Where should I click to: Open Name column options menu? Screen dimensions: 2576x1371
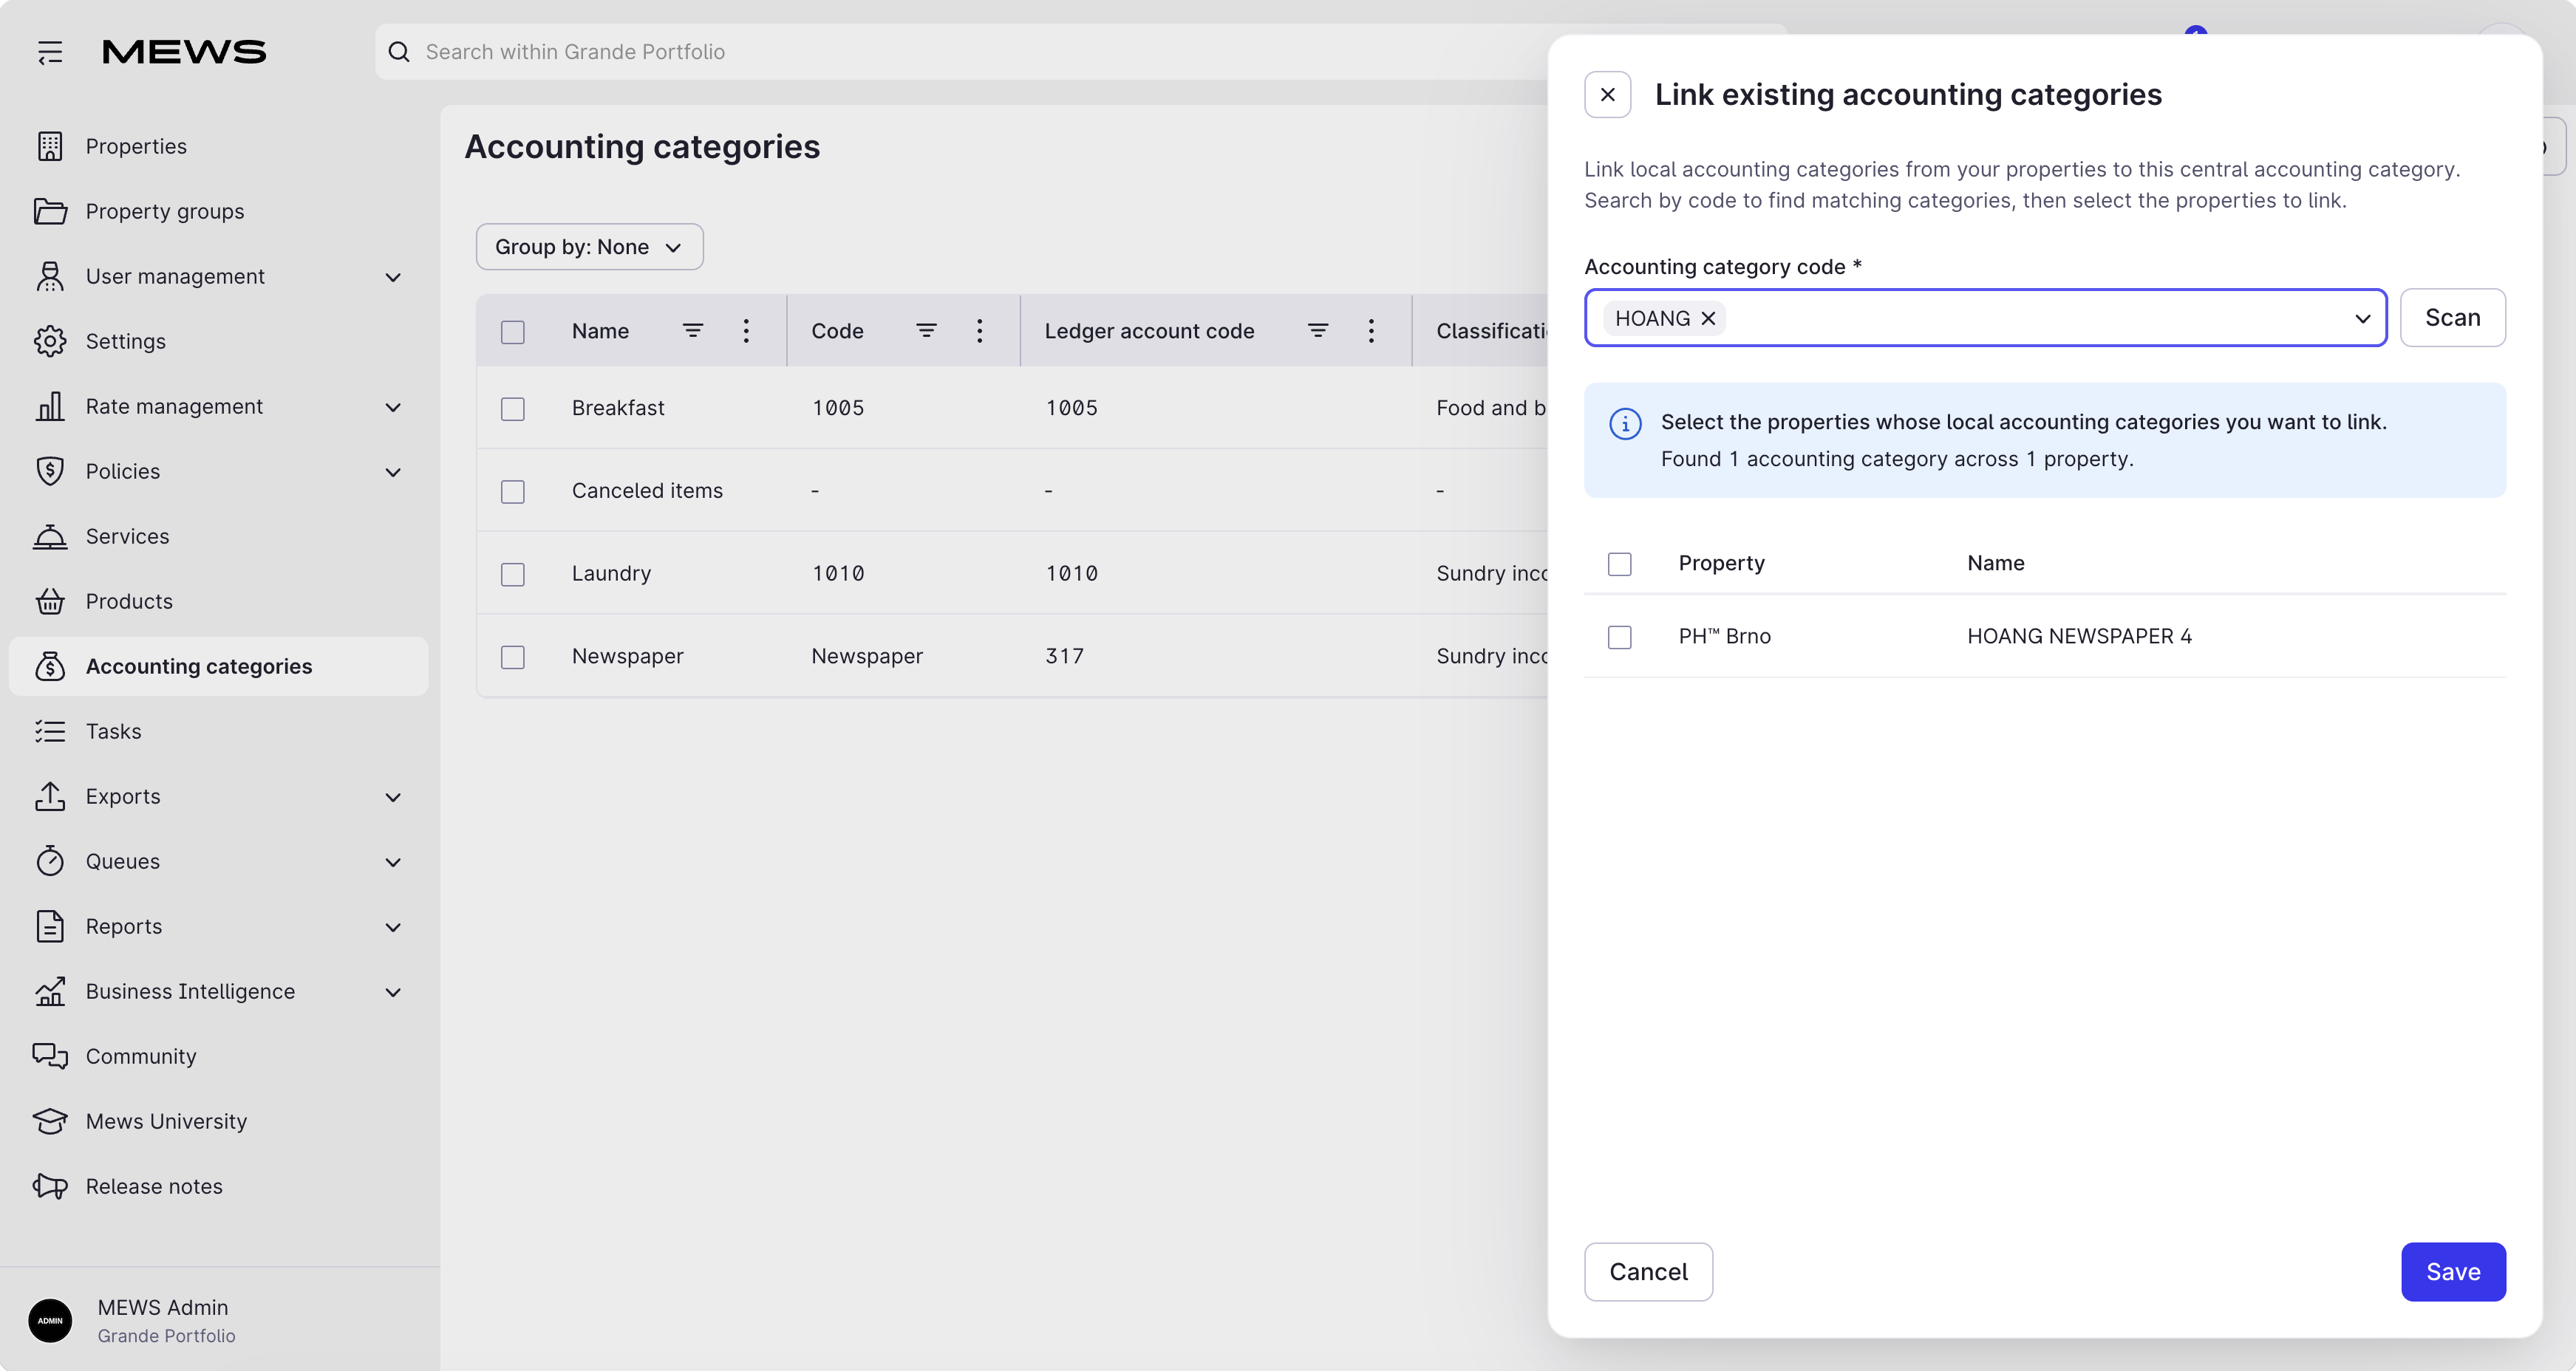pos(746,331)
